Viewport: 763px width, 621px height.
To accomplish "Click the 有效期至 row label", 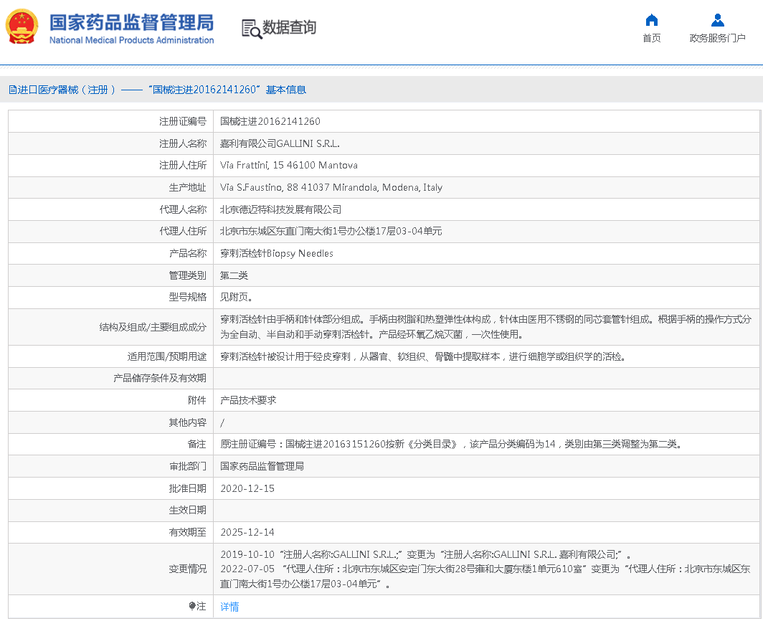I will click(188, 532).
